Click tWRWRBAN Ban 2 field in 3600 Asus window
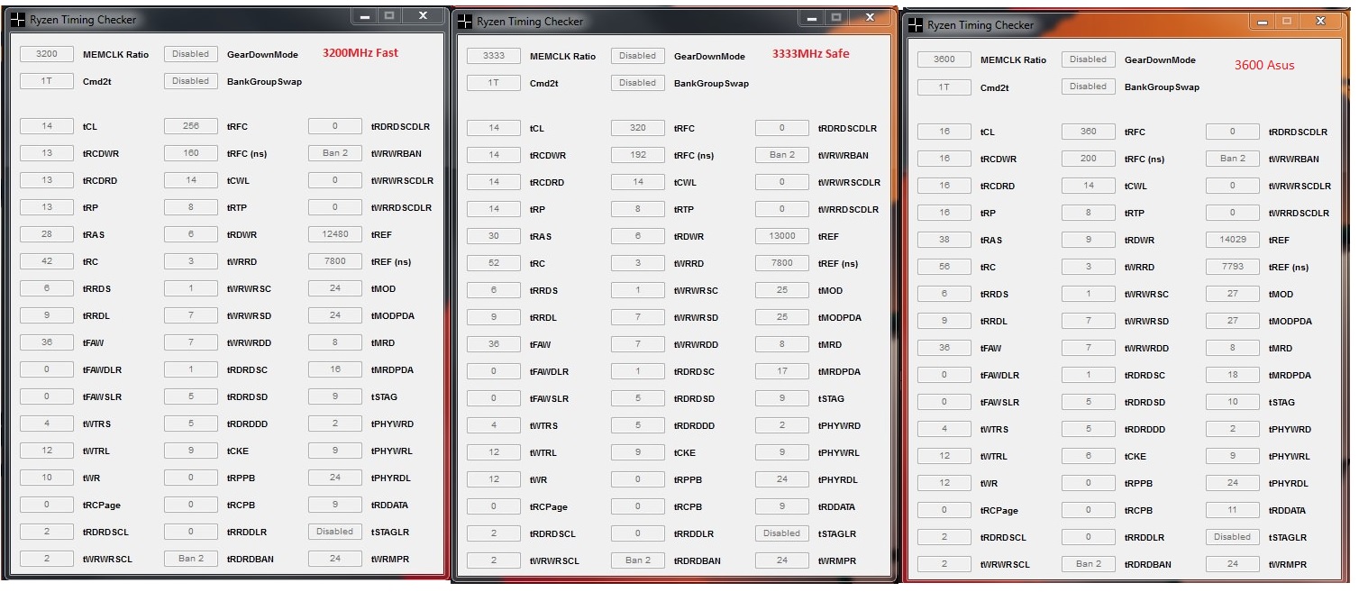The width and height of the screenshot is (1359, 592). (x=1233, y=159)
